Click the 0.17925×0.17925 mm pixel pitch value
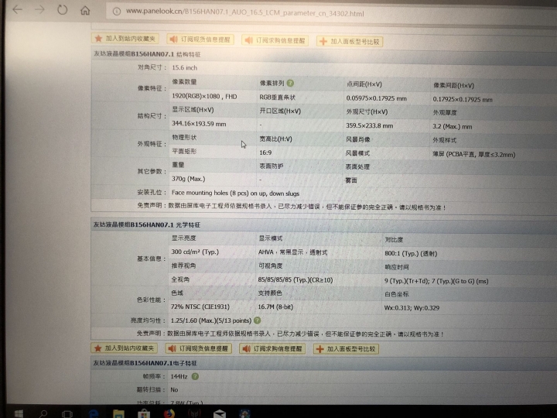 (463, 100)
